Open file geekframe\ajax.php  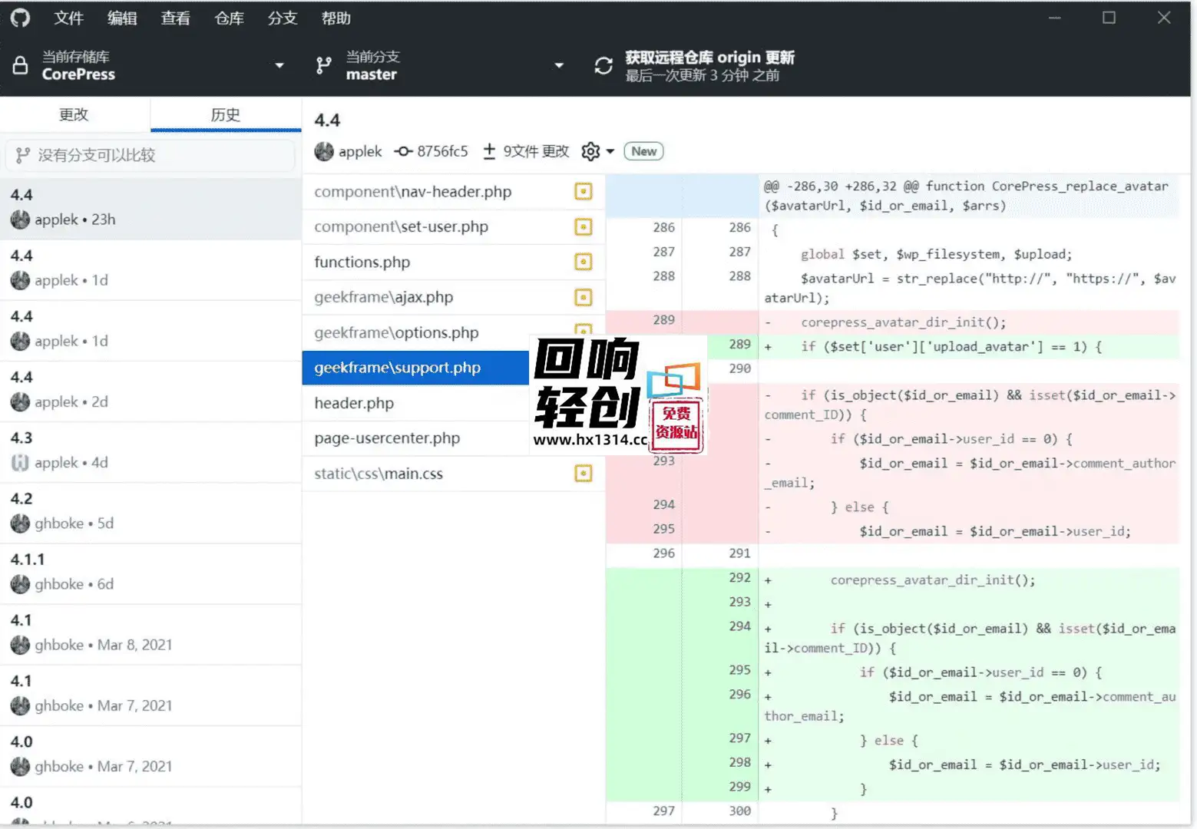point(454,297)
